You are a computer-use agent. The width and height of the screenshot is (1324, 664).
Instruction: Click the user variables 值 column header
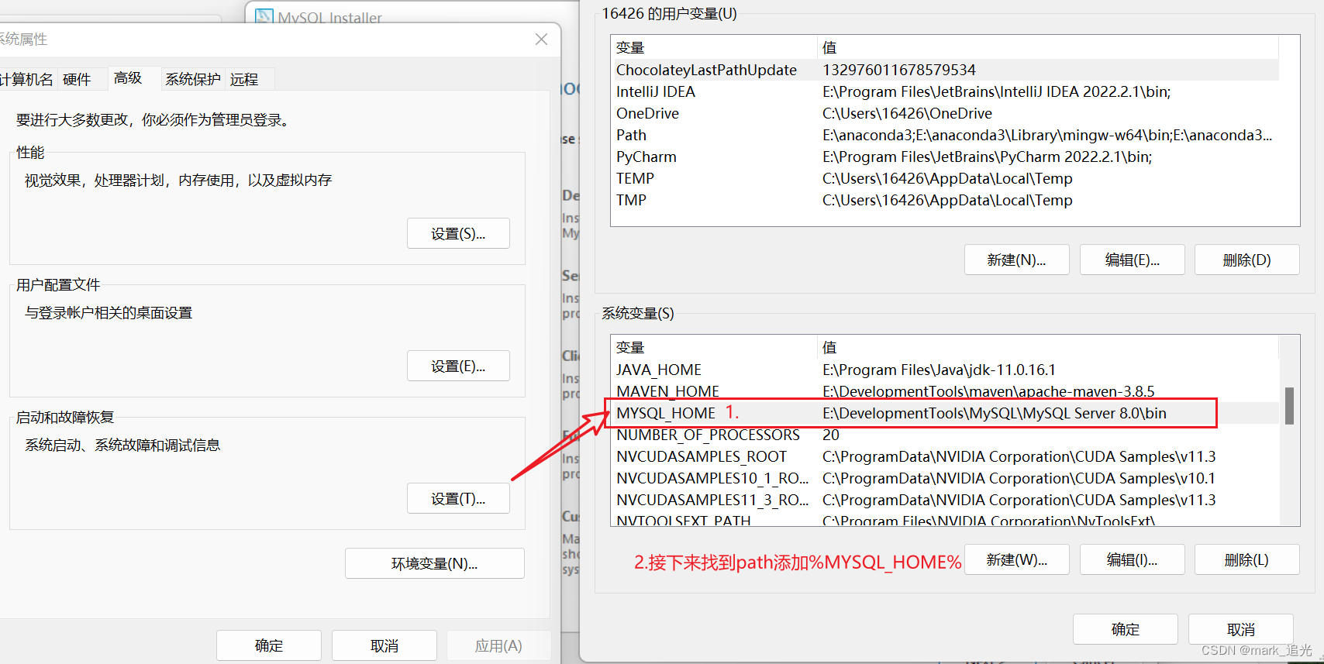[x=1047, y=47]
